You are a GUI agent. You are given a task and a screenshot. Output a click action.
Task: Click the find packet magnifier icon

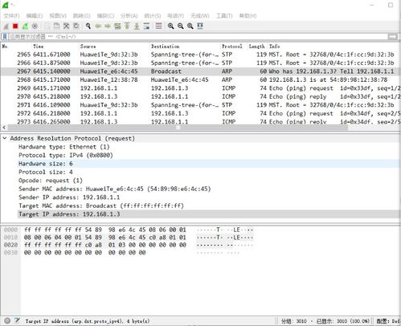pyautogui.click(x=88, y=26)
